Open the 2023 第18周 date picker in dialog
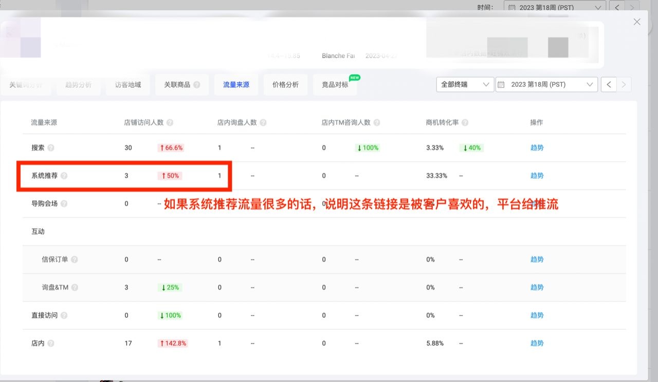The width and height of the screenshot is (658, 382). (x=546, y=85)
